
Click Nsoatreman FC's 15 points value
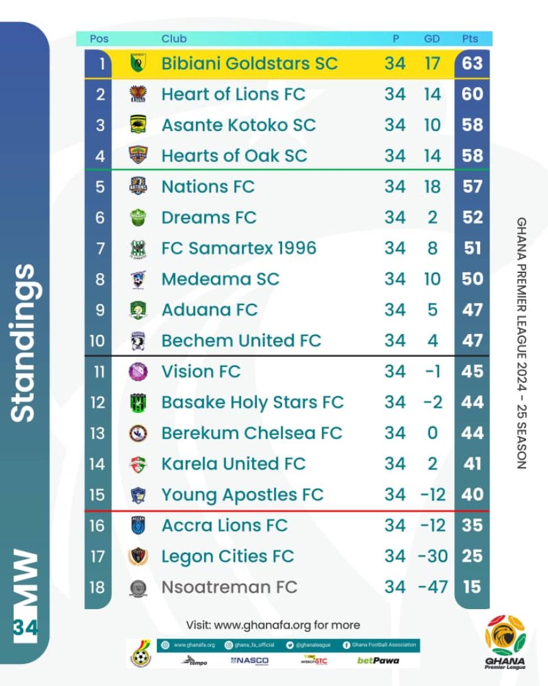(472, 587)
